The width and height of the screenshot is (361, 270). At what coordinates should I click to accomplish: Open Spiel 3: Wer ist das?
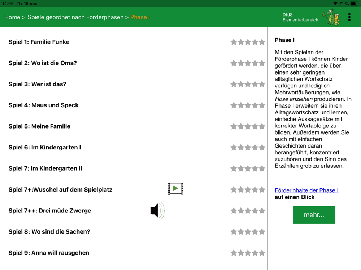[x=37, y=84]
